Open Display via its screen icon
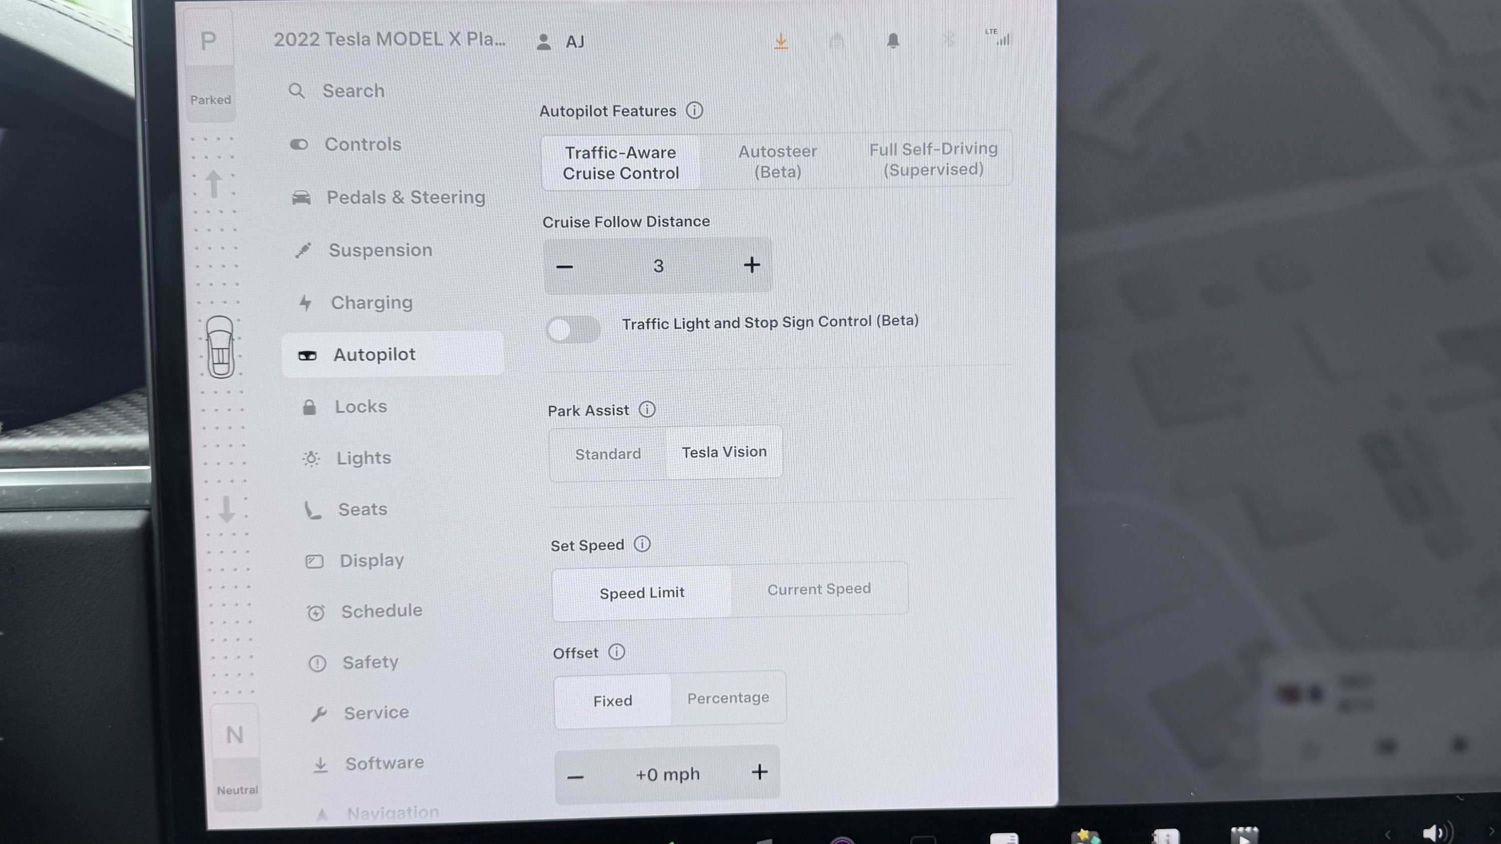Viewport: 1501px width, 844px height. tap(315, 561)
